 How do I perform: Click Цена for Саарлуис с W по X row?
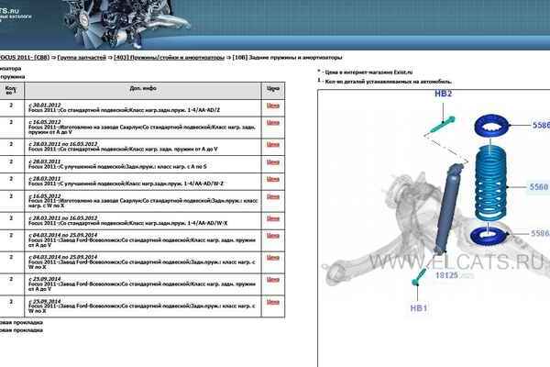pos(273,196)
